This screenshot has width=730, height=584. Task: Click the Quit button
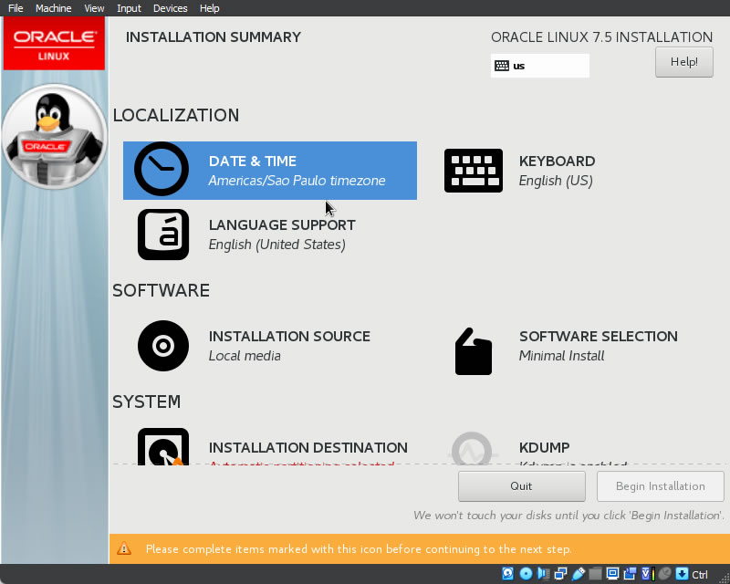pos(521,486)
